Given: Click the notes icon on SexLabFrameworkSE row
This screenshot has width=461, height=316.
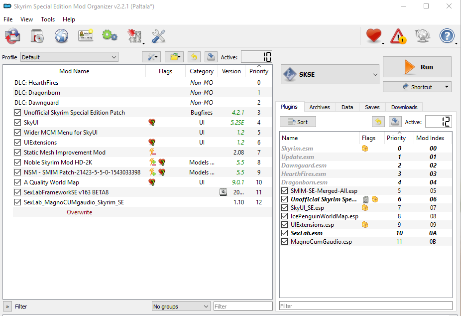Looking at the screenshot, I should (x=223, y=192).
